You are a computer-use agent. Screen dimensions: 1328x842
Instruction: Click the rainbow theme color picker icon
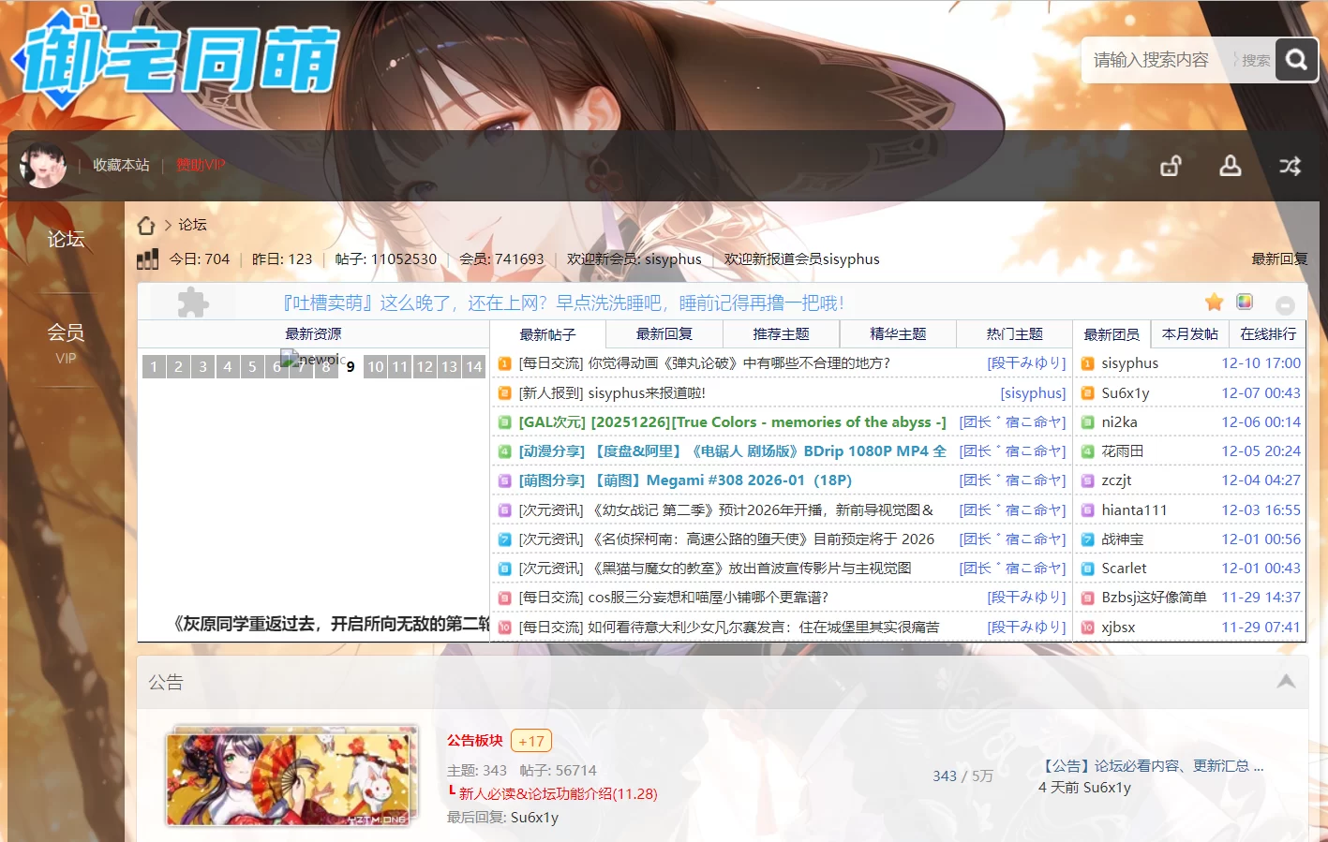click(x=1245, y=302)
